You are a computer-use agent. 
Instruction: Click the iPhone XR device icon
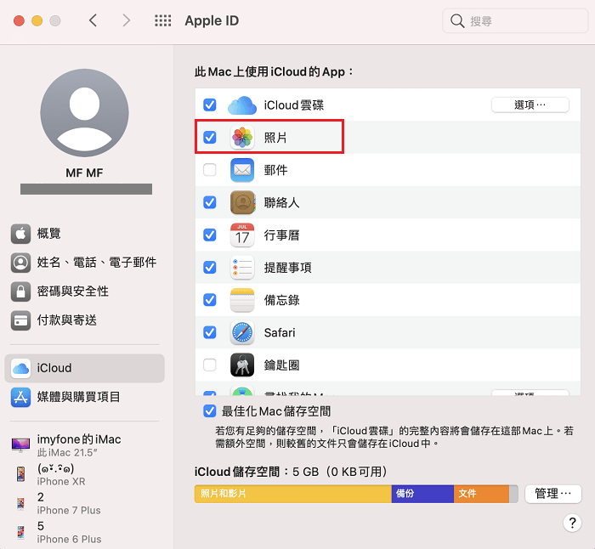pos(21,474)
